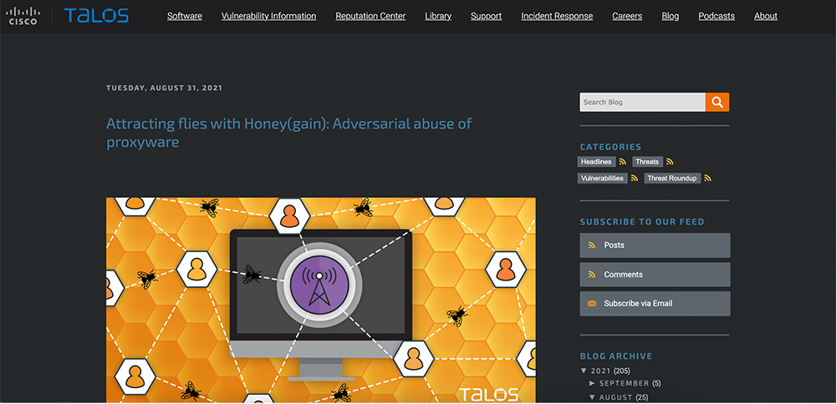
Task: Click the orange search magnifier button
Action: pos(717,103)
